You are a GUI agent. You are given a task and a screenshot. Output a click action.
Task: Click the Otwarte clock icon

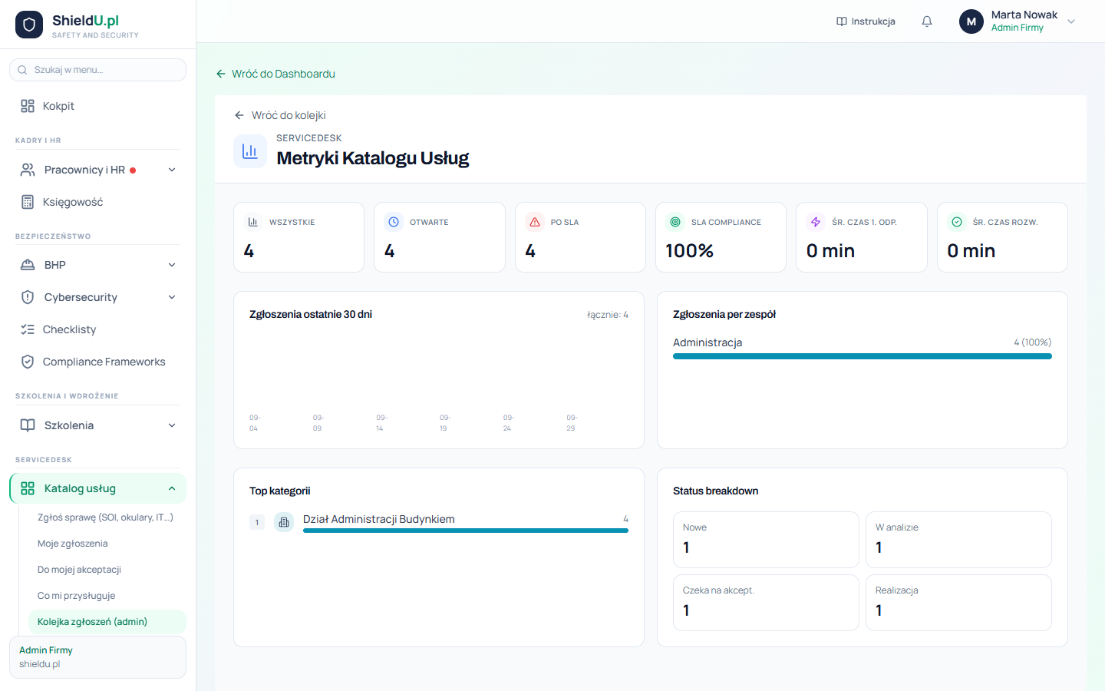(394, 222)
